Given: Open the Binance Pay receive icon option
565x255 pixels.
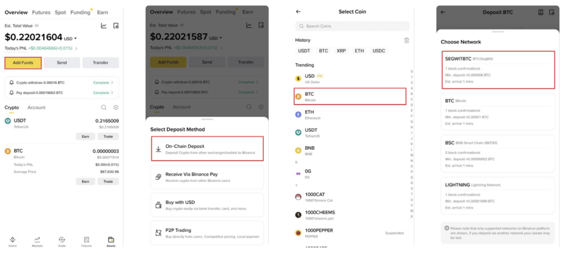Looking at the screenshot, I should [158, 176].
